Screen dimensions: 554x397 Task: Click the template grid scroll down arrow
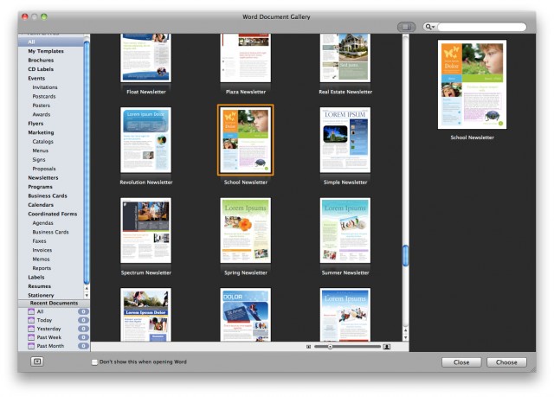pyautogui.click(x=406, y=337)
